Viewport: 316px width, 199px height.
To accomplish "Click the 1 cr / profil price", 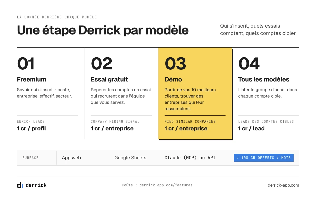I will (32, 129).
